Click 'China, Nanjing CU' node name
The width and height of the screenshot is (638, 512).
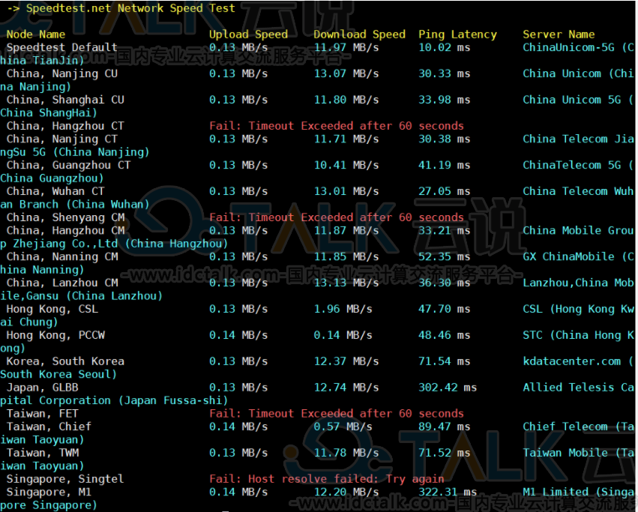(61, 73)
